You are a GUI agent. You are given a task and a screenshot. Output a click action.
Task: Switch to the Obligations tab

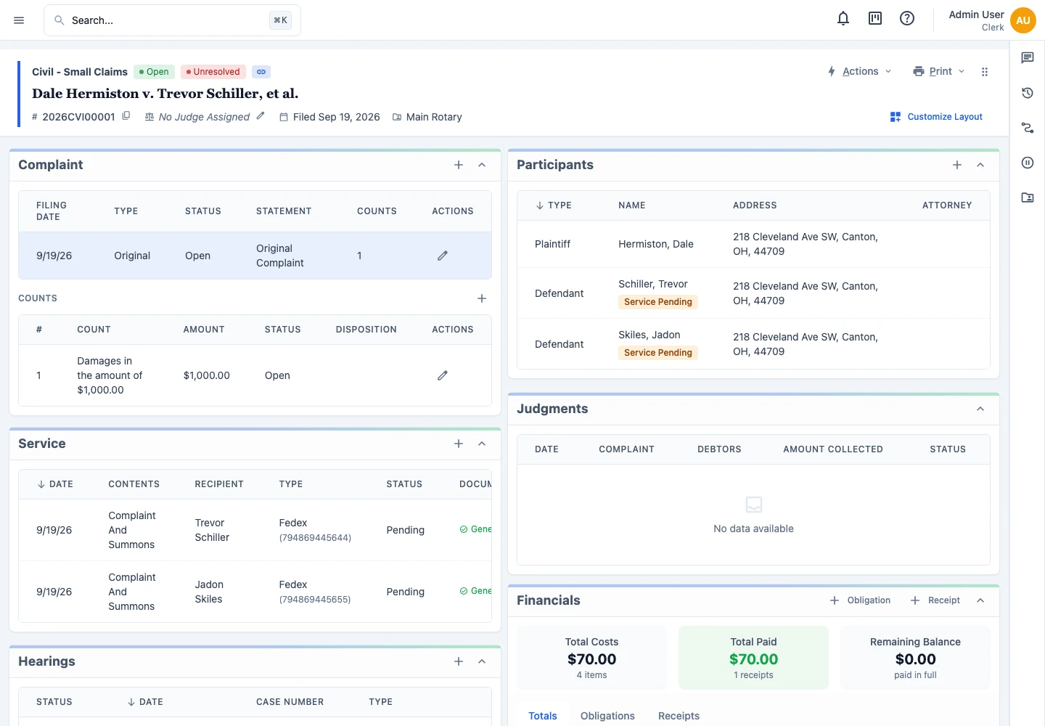point(607,716)
